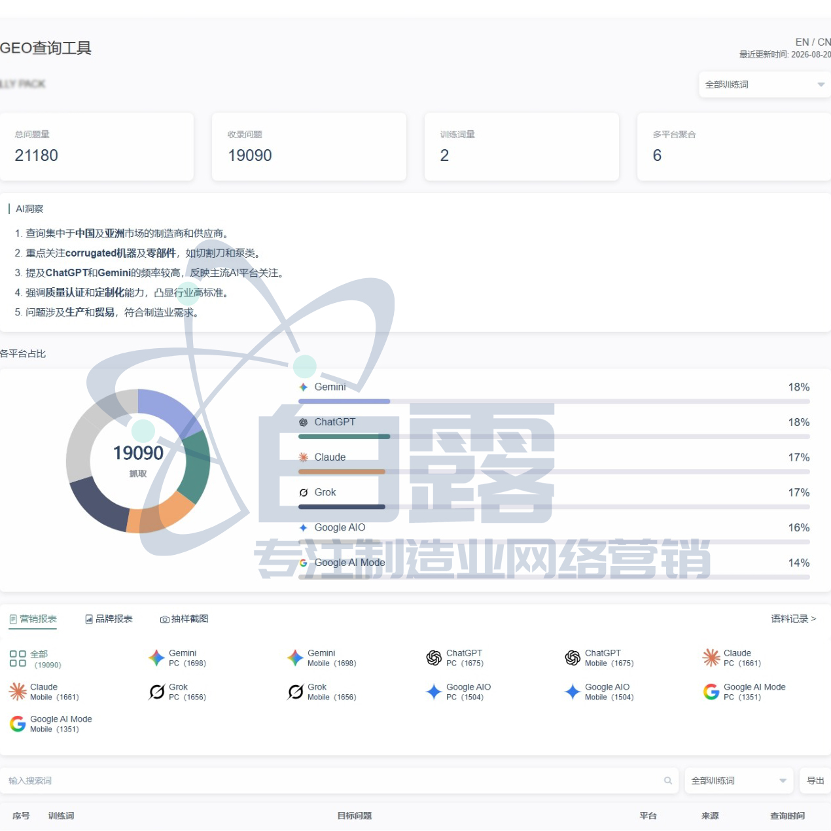831x831 pixels.
Task: Click the 导出 export button
Action: tap(815, 781)
